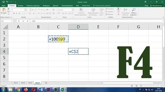
Task: Switch to sheet tab Лист1
Action: 16,83
